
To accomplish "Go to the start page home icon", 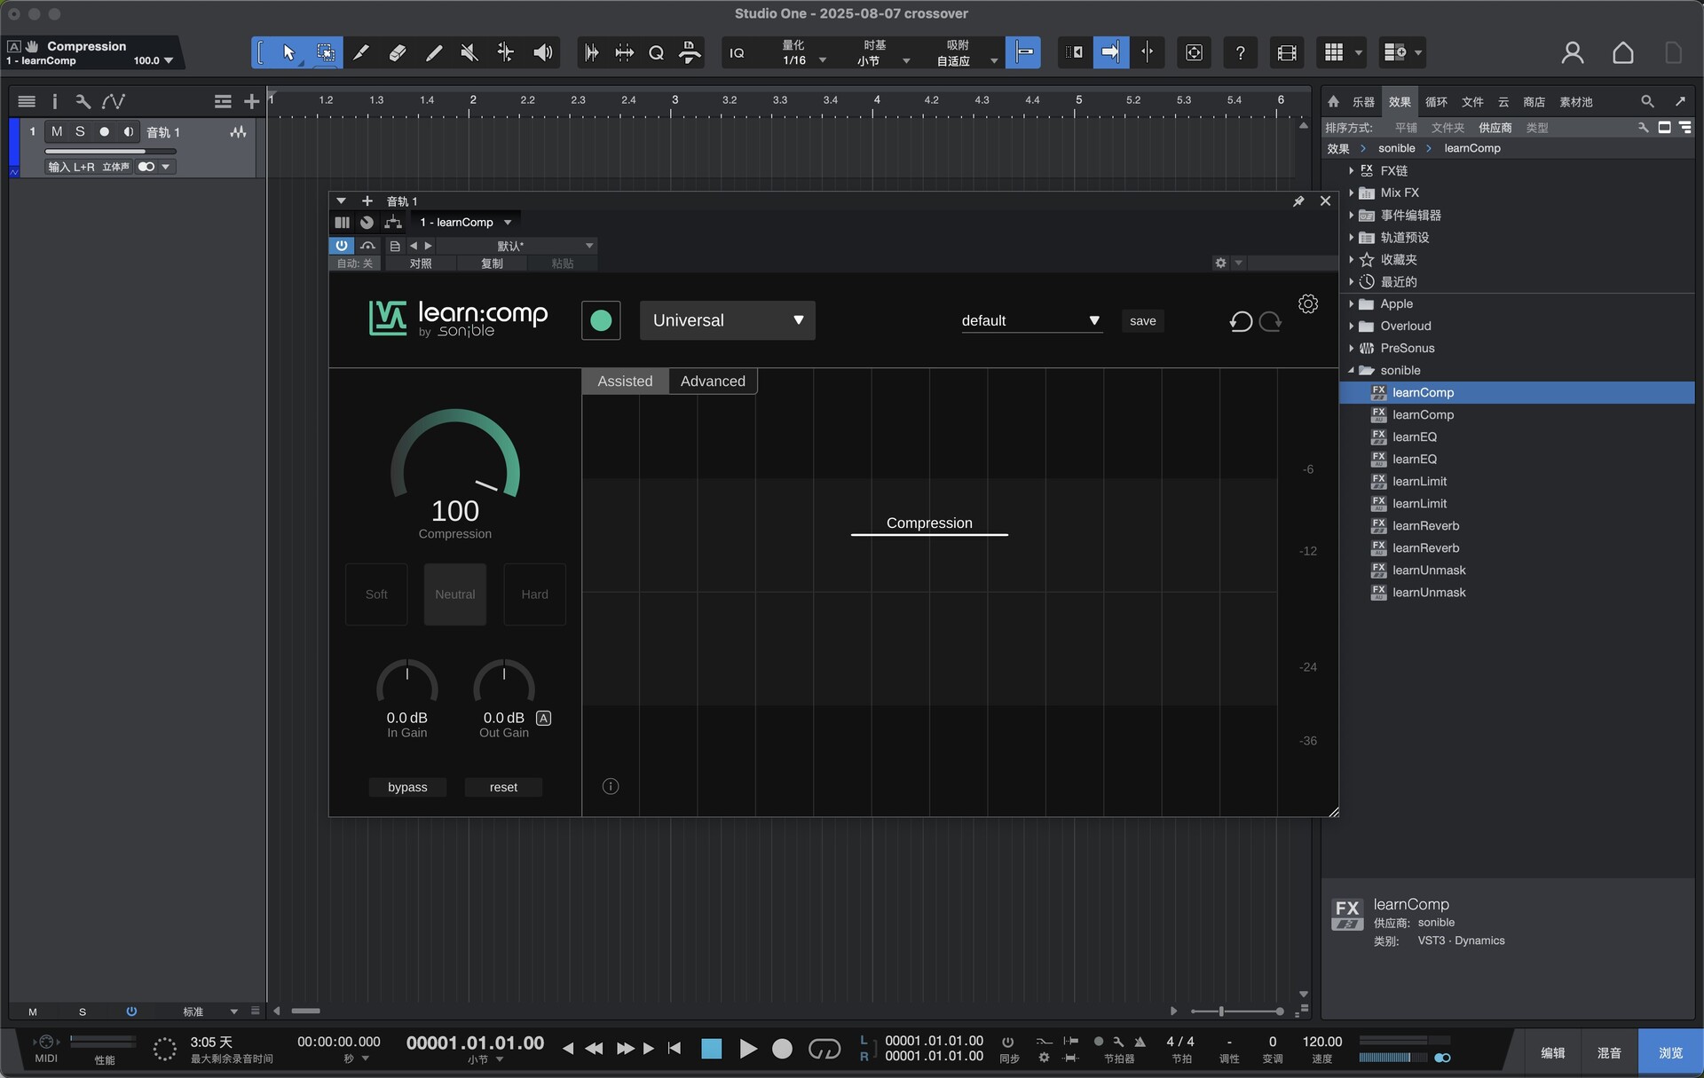I will click(1623, 52).
